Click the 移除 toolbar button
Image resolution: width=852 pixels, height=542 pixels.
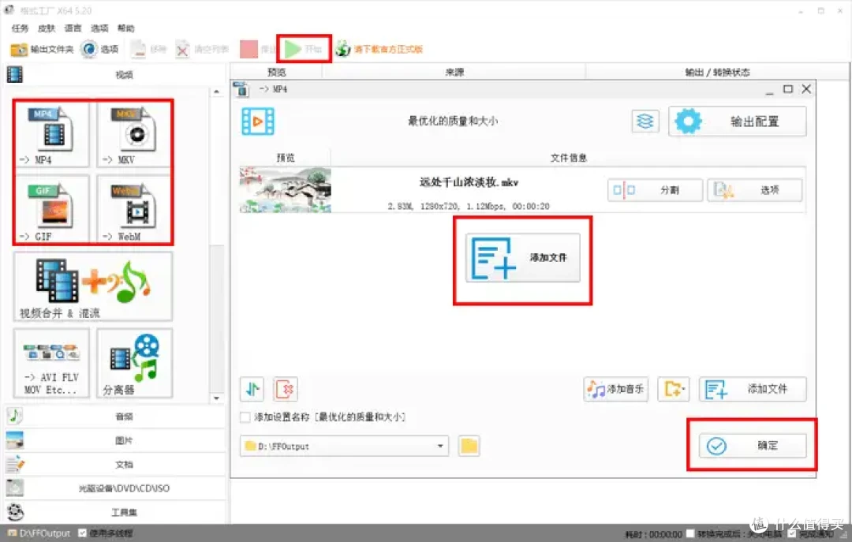(148, 50)
